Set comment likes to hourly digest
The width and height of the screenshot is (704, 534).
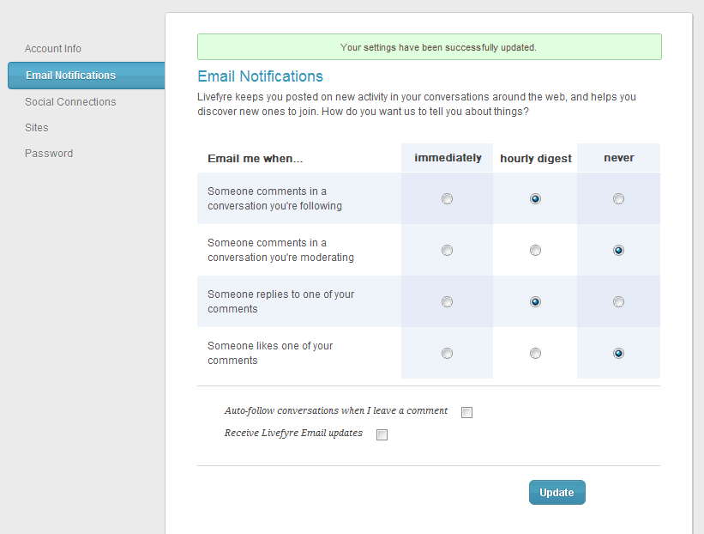[x=535, y=354]
